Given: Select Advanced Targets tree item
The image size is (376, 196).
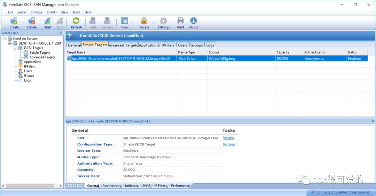Looking at the screenshot, I should point(42,57).
